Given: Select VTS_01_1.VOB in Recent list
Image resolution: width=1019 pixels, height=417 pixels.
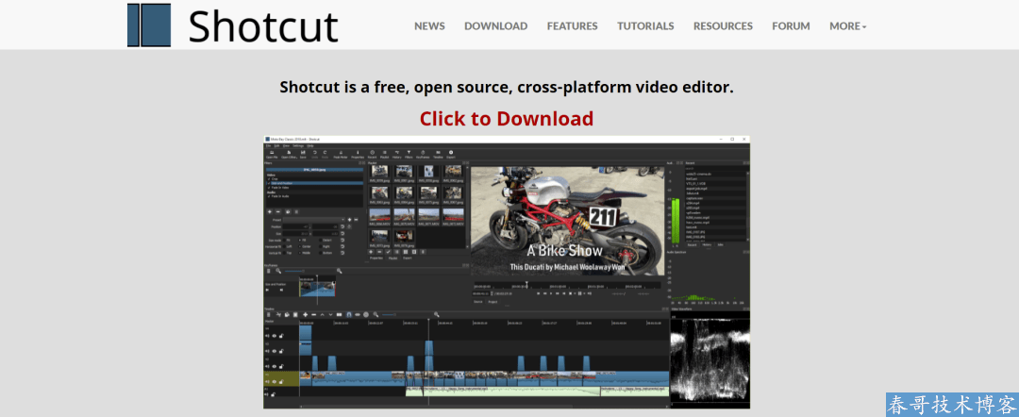Looking at the screenshot, I should pos(715,184).
